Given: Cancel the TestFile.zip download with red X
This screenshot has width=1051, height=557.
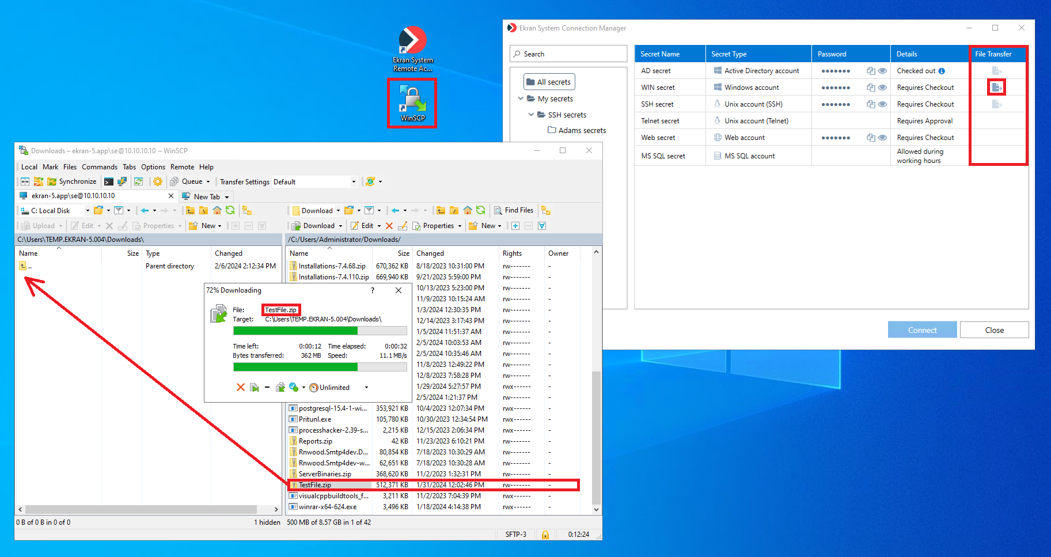Looking at the screenshot, I should [241, 387].
